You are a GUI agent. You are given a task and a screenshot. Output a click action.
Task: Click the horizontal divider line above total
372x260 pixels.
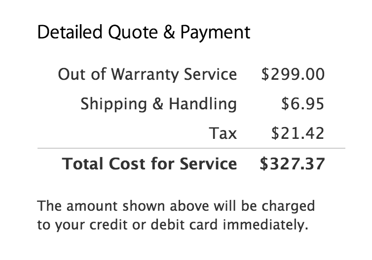pyautogui.click(x=191, y=148)
